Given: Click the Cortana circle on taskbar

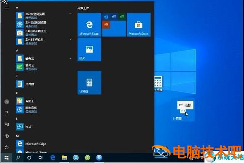Looking at the screenshot, I should [x=29, y=158].
